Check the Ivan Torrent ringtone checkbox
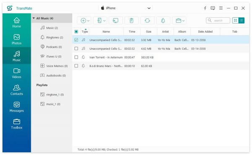252x155 pixels. pyautogui.click(x=76, y=57)
